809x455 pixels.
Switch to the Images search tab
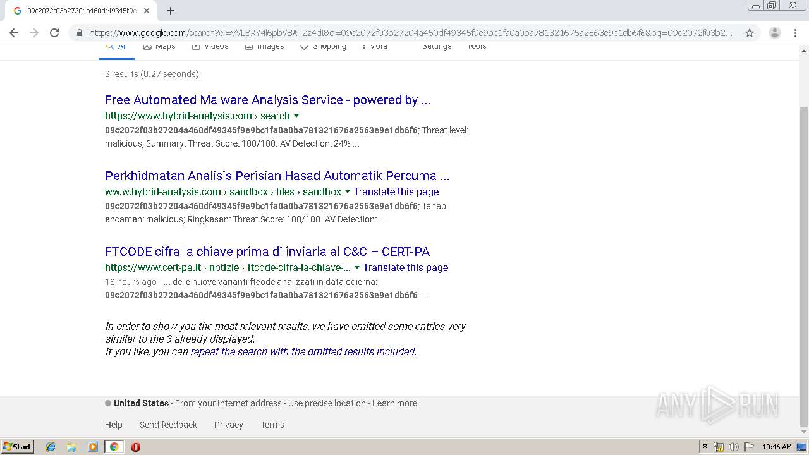[264, 47]
